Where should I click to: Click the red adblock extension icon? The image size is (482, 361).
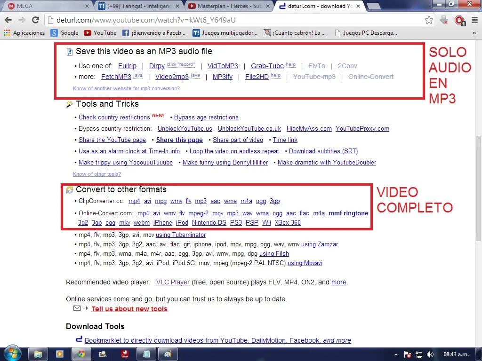click(x=459, y=20)
